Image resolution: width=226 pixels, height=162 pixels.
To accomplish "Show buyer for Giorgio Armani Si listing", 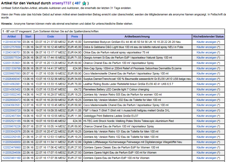I will pos(206,58).
